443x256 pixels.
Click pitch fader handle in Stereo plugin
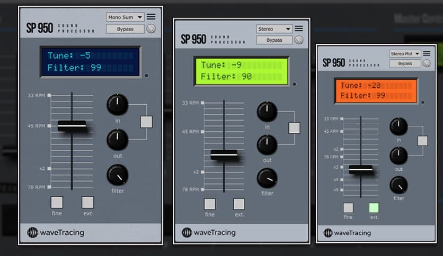[224, 154]
